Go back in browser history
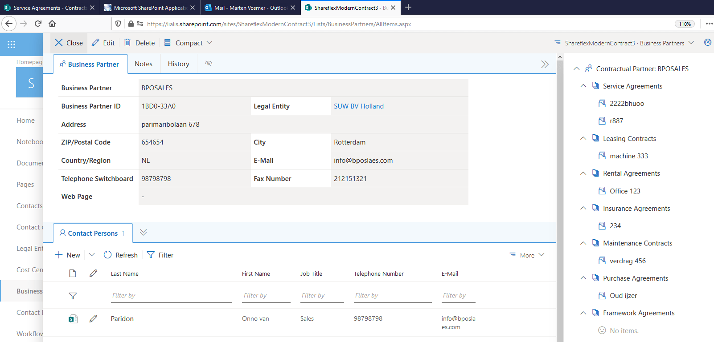The width and height of the screenshot is (714, 342). [x=9, y=24]
